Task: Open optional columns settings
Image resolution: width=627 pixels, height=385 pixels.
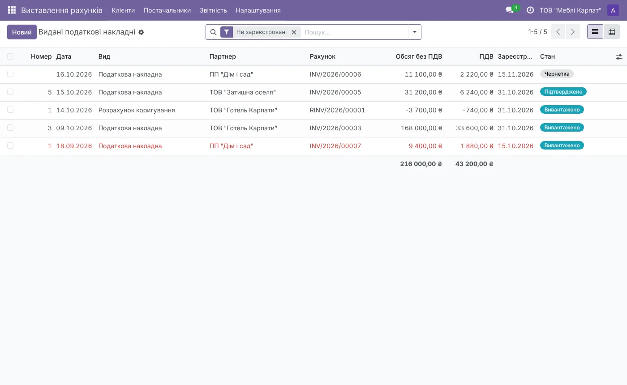Action: pyautogui.click(x=619, y=57)
